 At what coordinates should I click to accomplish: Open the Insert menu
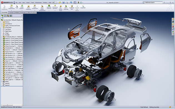click(x=28, y=2)
